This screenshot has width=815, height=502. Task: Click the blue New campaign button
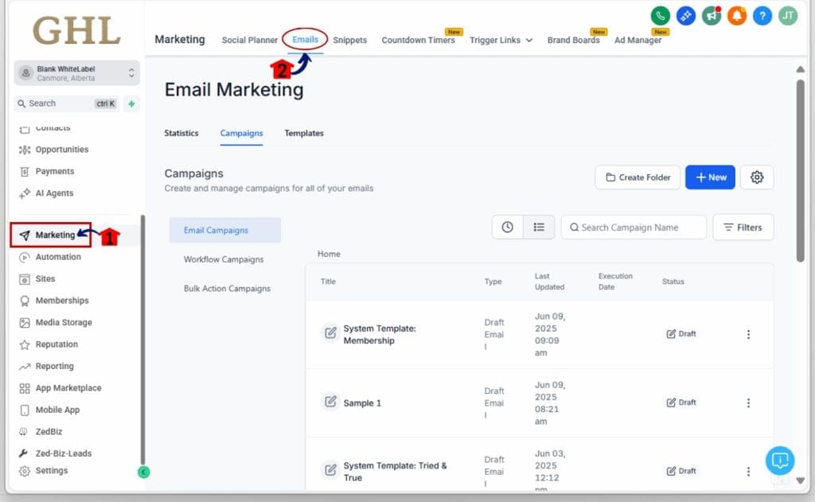(710, 177)
